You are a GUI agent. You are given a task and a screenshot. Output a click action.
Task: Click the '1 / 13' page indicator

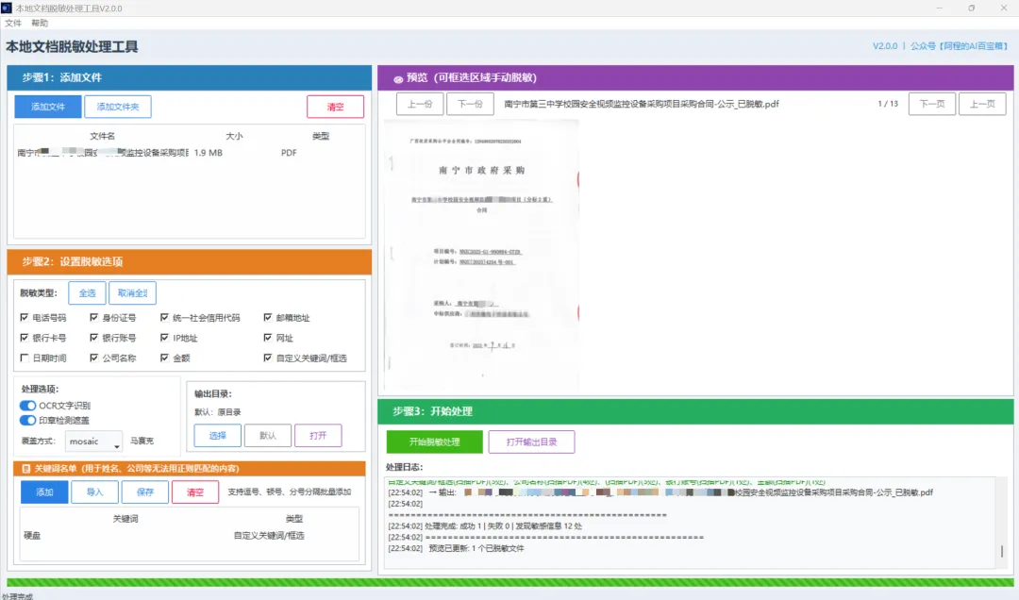[x=888, y=104]
